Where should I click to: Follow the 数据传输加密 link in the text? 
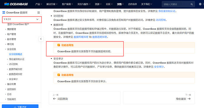pos(81,37)
